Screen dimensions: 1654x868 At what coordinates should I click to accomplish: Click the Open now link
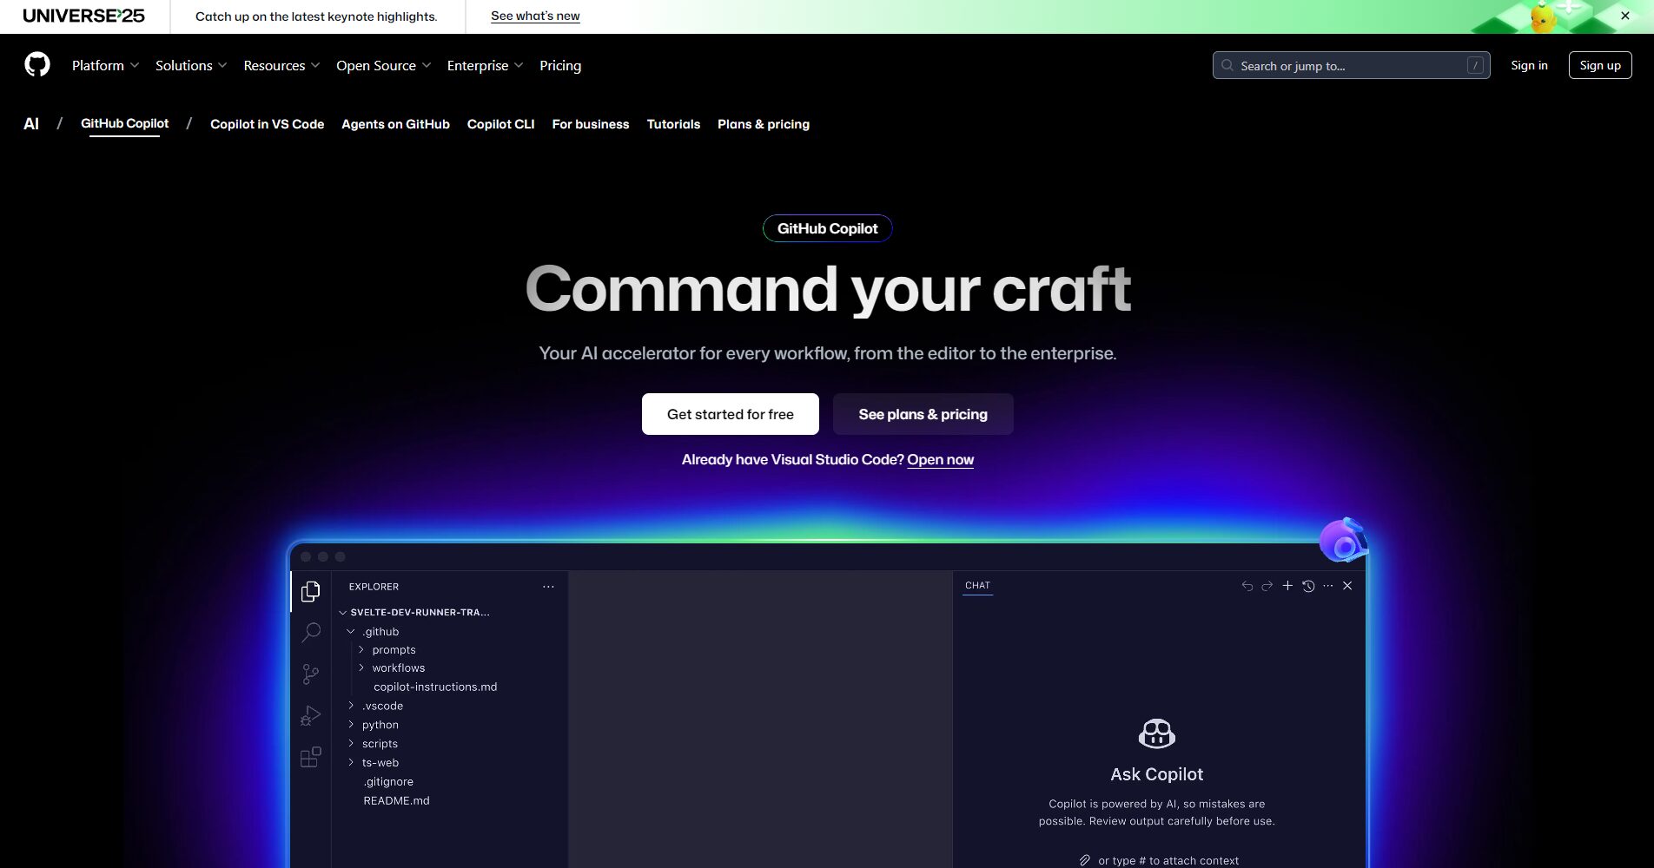click(x=940, y=459)
